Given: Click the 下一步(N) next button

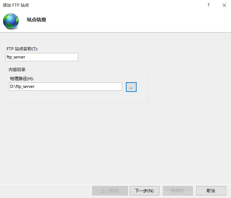Looking at the screenshot, I should 144,191.
